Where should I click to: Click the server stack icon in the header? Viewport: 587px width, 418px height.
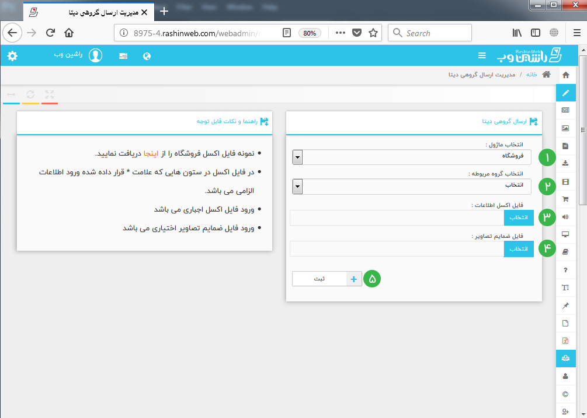tap(123, 56)
